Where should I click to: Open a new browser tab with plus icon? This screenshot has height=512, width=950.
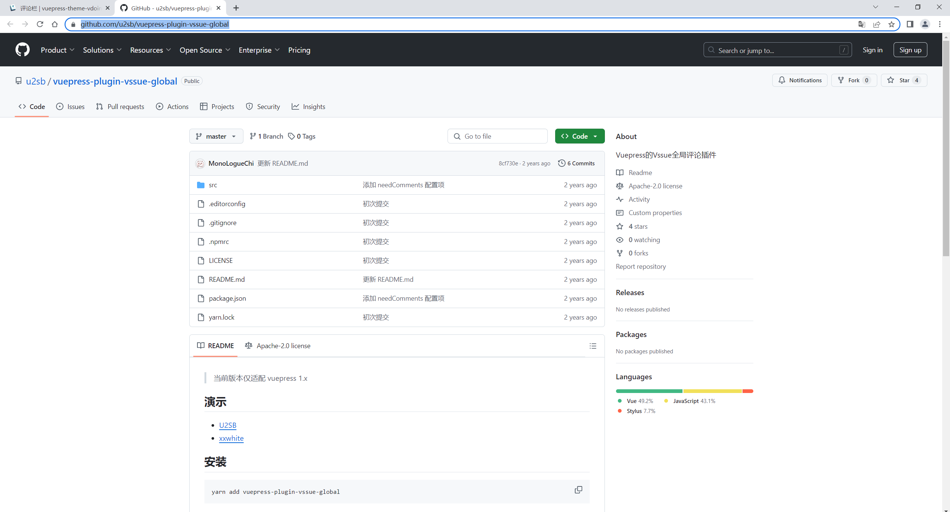pos(236,8)
